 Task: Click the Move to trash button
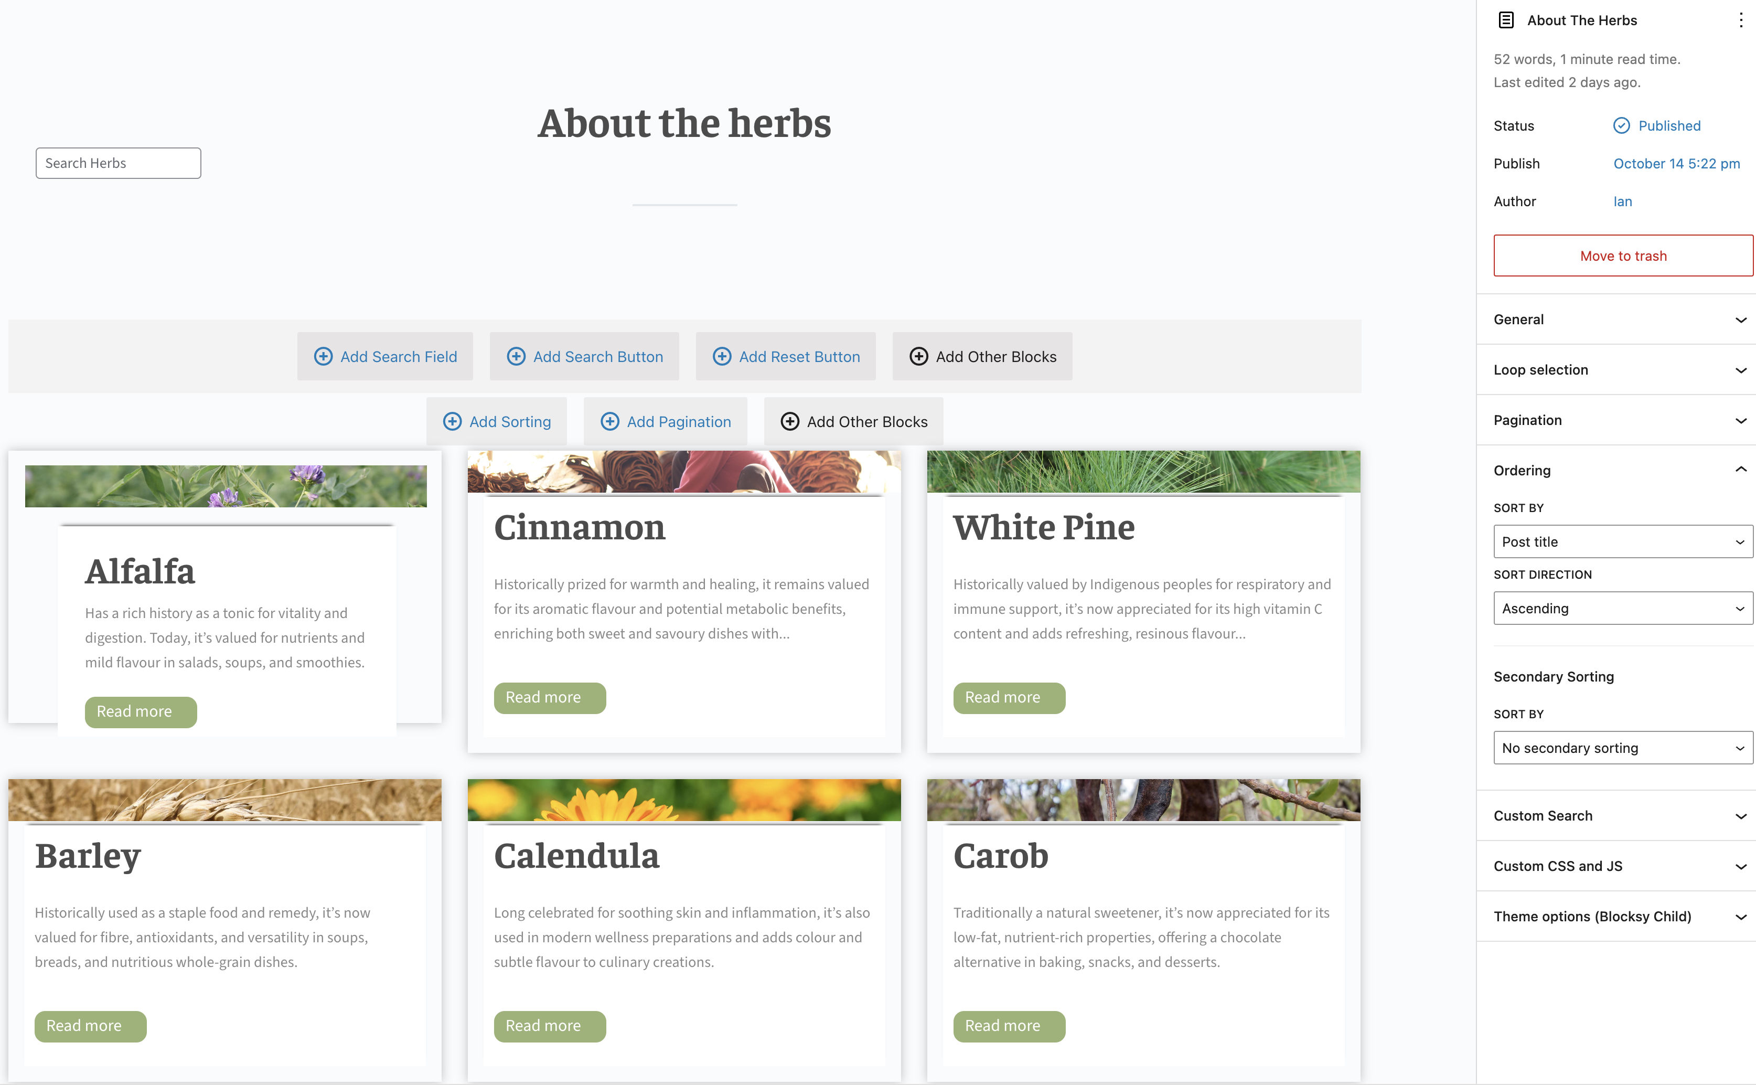(x=1623, y=256)
